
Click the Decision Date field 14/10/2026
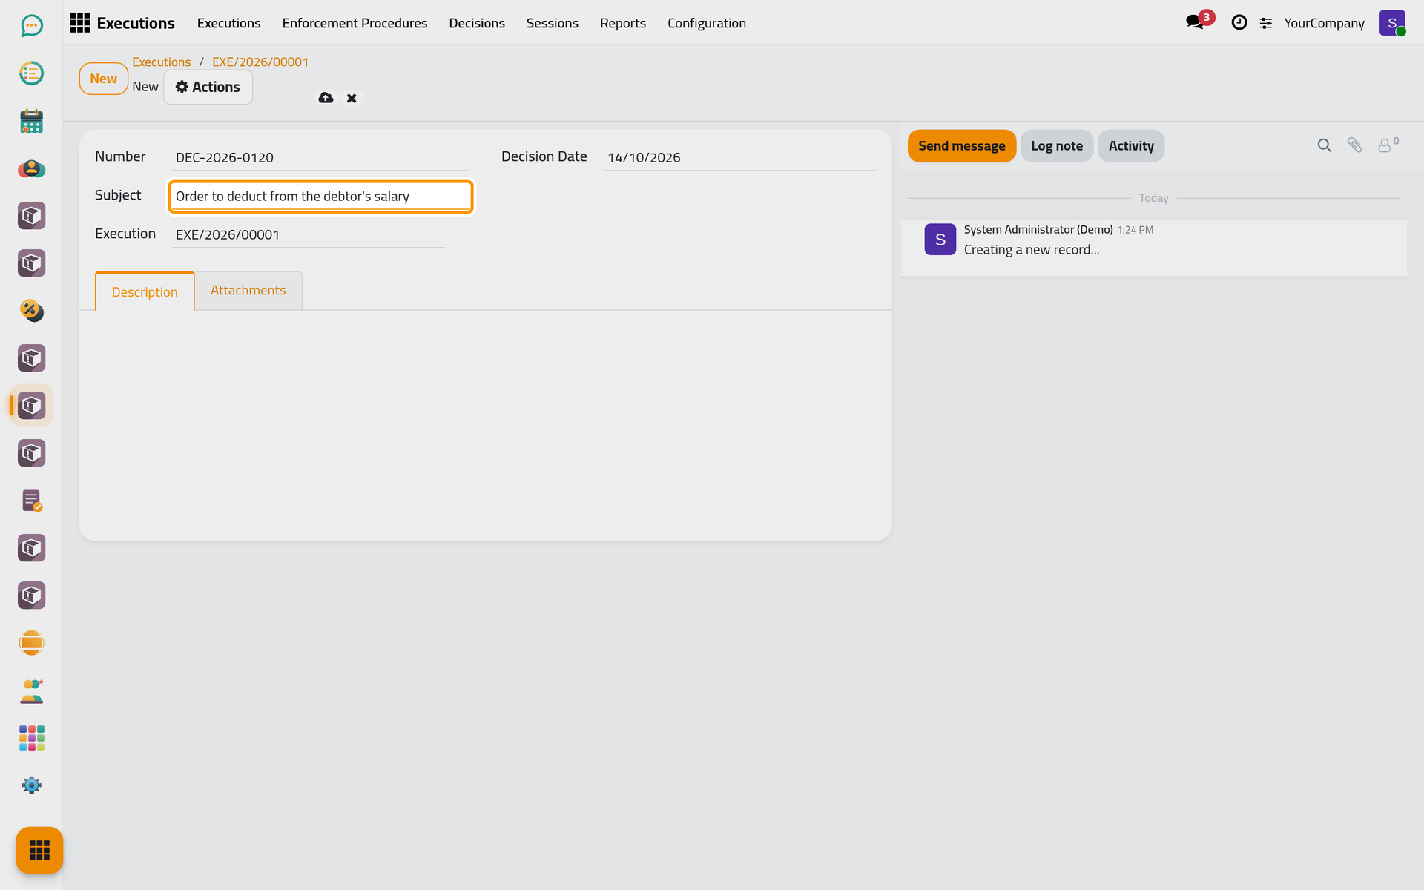(739, 157)
